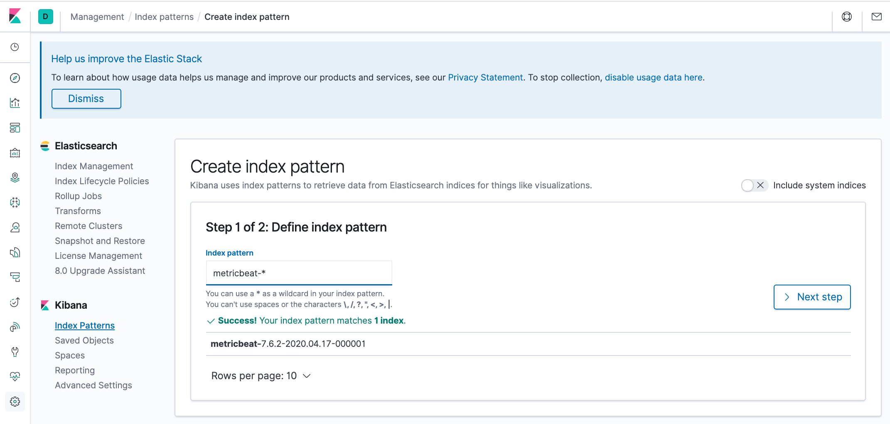Screen dimensions: 890x424
Task: Open Rollup Jobs menu item
Action: (78, 196)
